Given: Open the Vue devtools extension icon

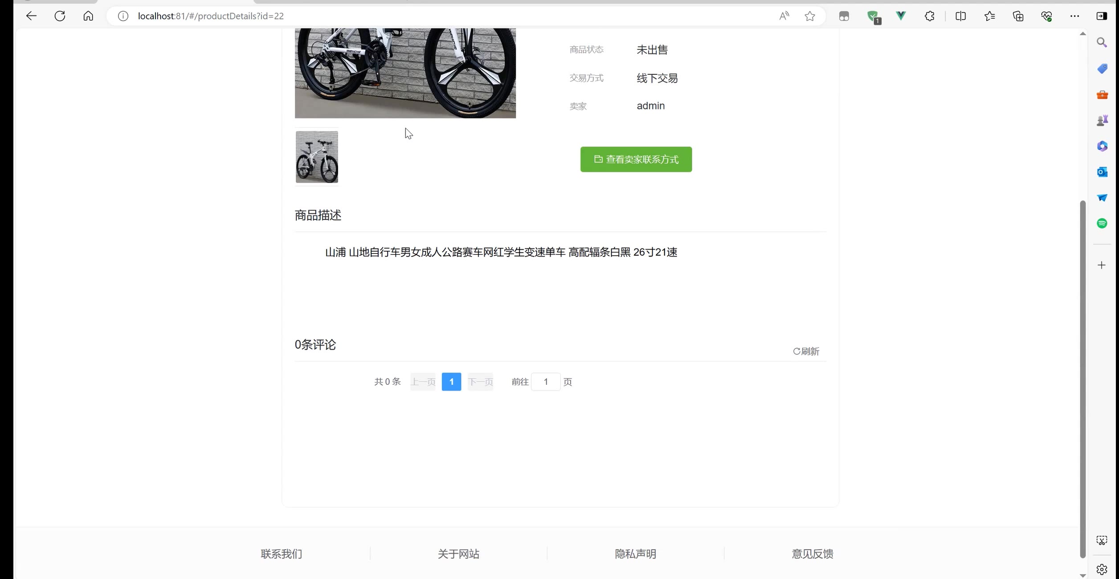Looking at the screenshot, I should click(x=901, y=16).
